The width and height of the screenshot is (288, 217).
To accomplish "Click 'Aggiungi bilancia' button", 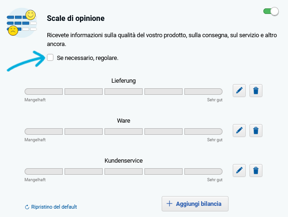I will coord(195,204).
